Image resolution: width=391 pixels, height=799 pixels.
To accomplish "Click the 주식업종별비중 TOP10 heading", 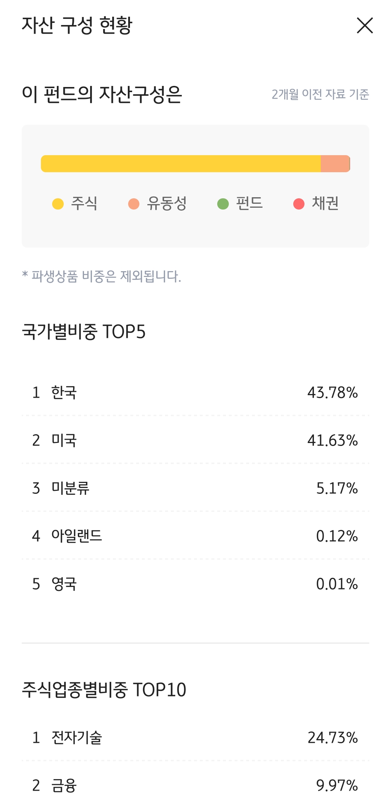I will [x=104, y=690].
